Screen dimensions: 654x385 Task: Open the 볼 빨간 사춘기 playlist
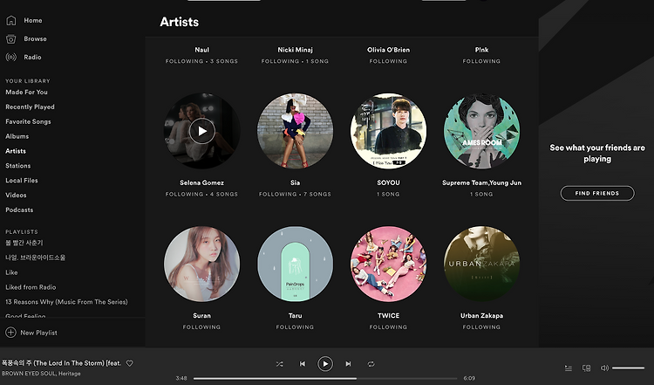pyautogui.click(x=24, y=243)
